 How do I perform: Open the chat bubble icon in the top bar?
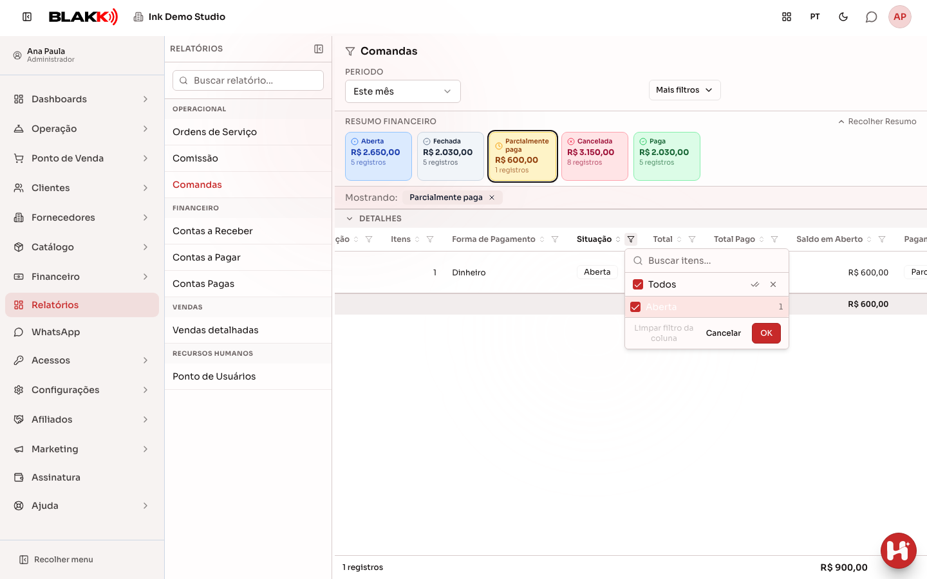pos(872,17)
